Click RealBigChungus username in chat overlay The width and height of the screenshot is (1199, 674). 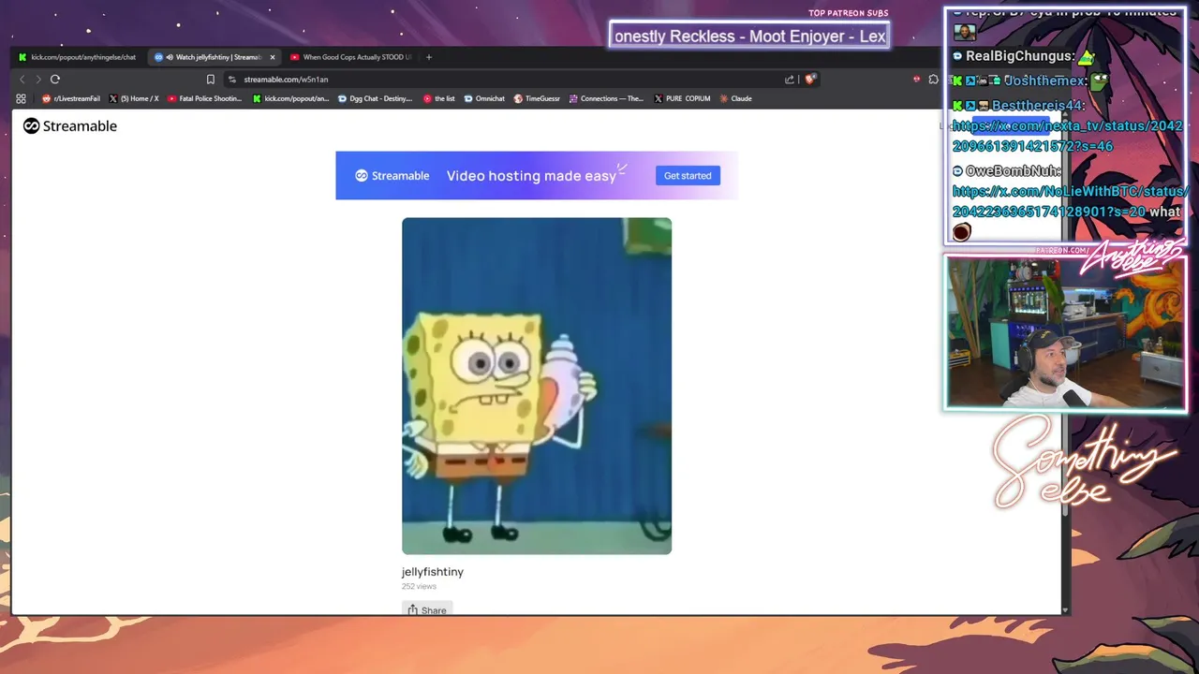click(x=1020, y=56)
